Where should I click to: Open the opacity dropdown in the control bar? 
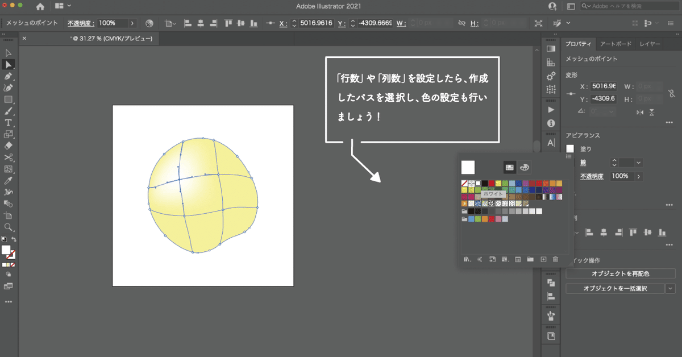132,23
